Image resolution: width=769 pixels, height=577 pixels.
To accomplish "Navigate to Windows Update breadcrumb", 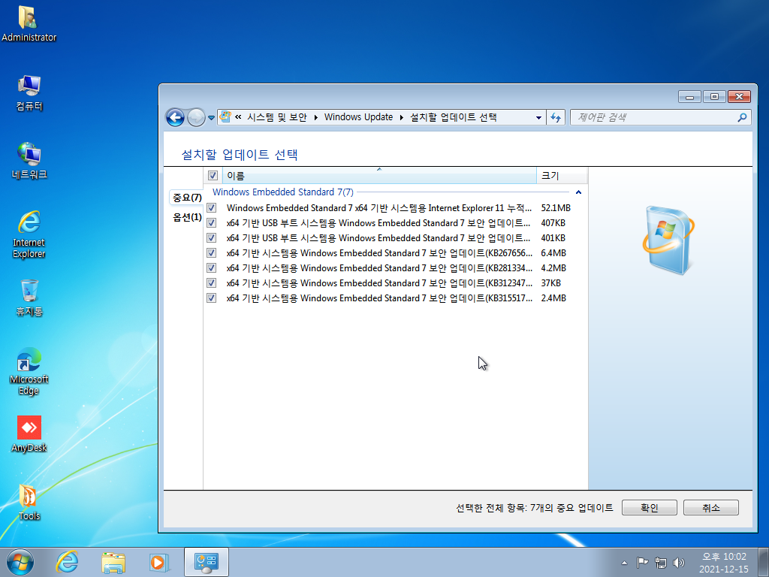I will 358,116.
